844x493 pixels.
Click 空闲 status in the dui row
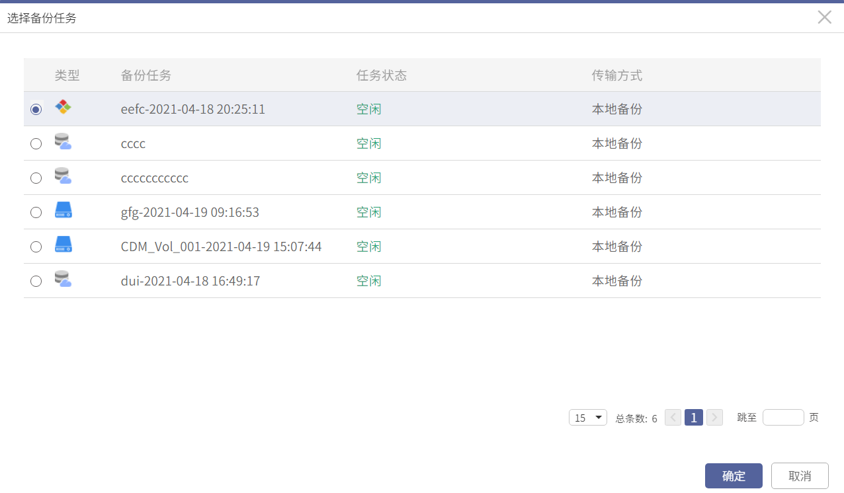(369, 281)
